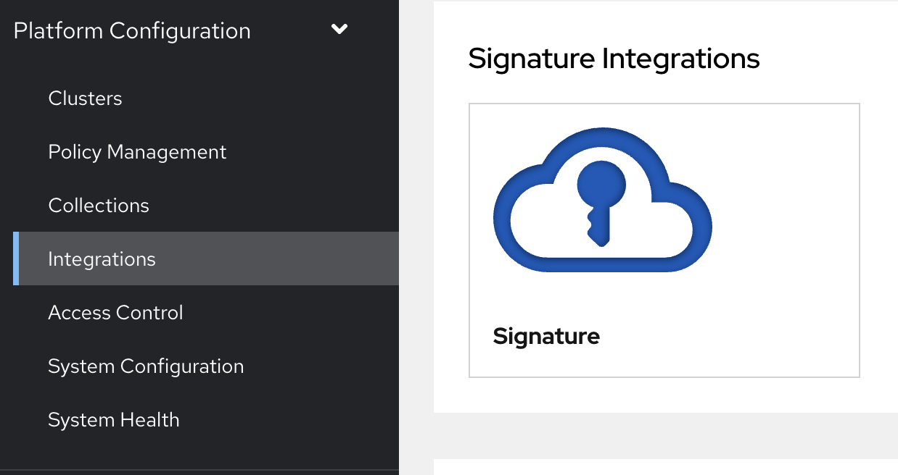This screenshot has width=898, height=475.
Task: Open Platform Configuration menu heading
Action: (x=132, y=30)
